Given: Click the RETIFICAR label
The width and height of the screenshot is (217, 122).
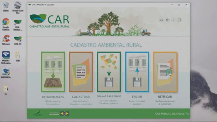Looking at the screenshot, I should (165, 97).
